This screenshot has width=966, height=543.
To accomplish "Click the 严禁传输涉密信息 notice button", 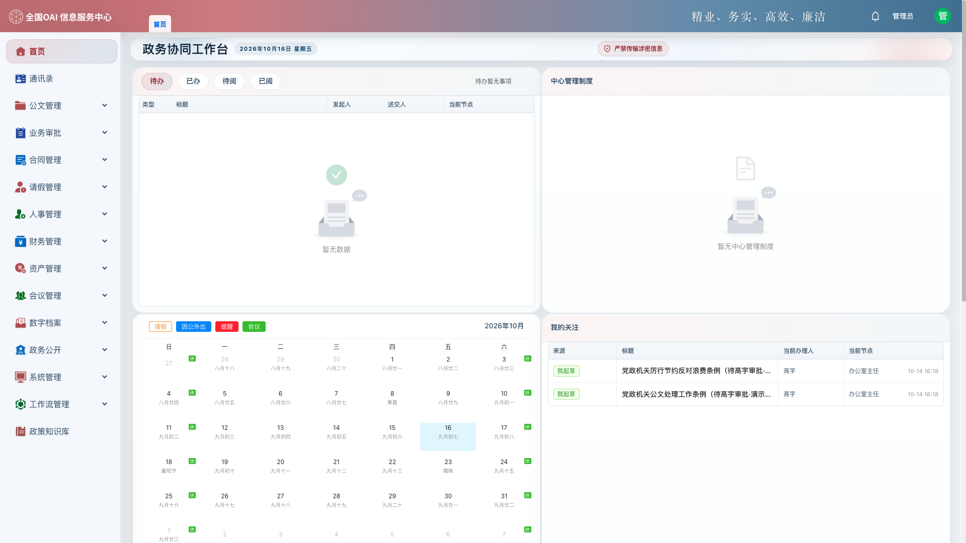I will pyautogui.click(x=633, y=49).
